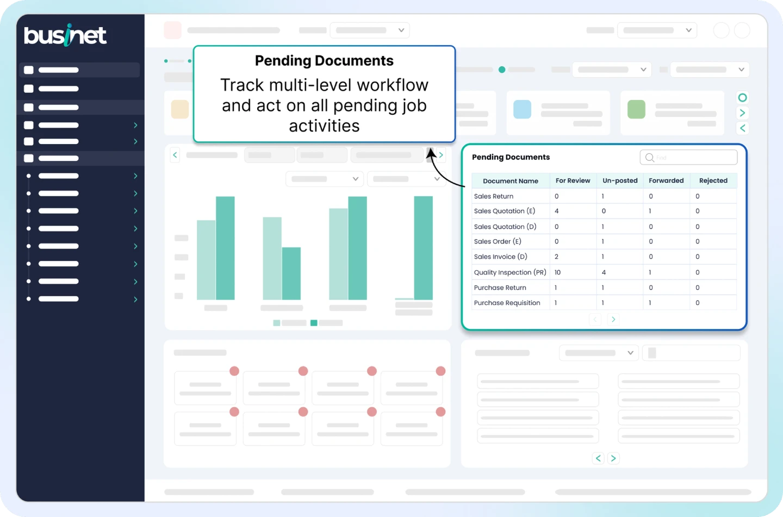
Task: Click the Sales Quotation (E) document row
Action: pos(504,211)
